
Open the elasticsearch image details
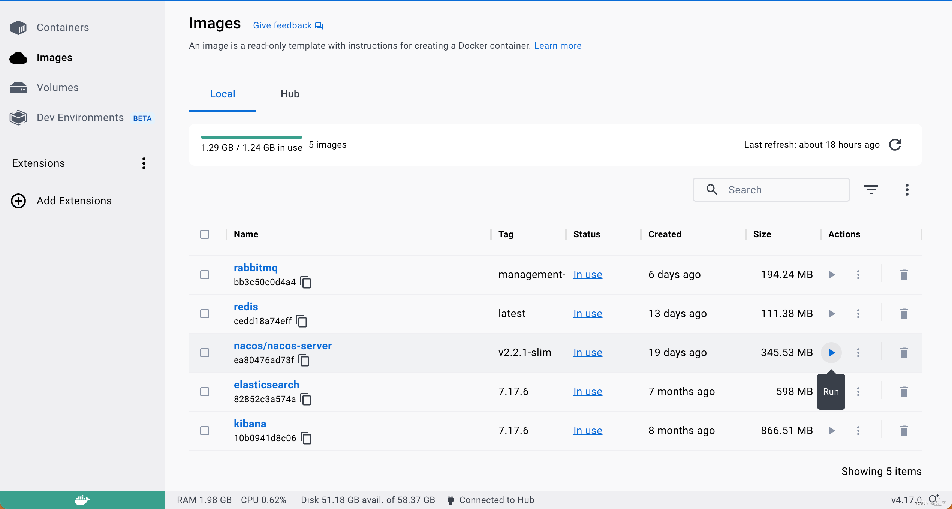[x=266, y=385]
